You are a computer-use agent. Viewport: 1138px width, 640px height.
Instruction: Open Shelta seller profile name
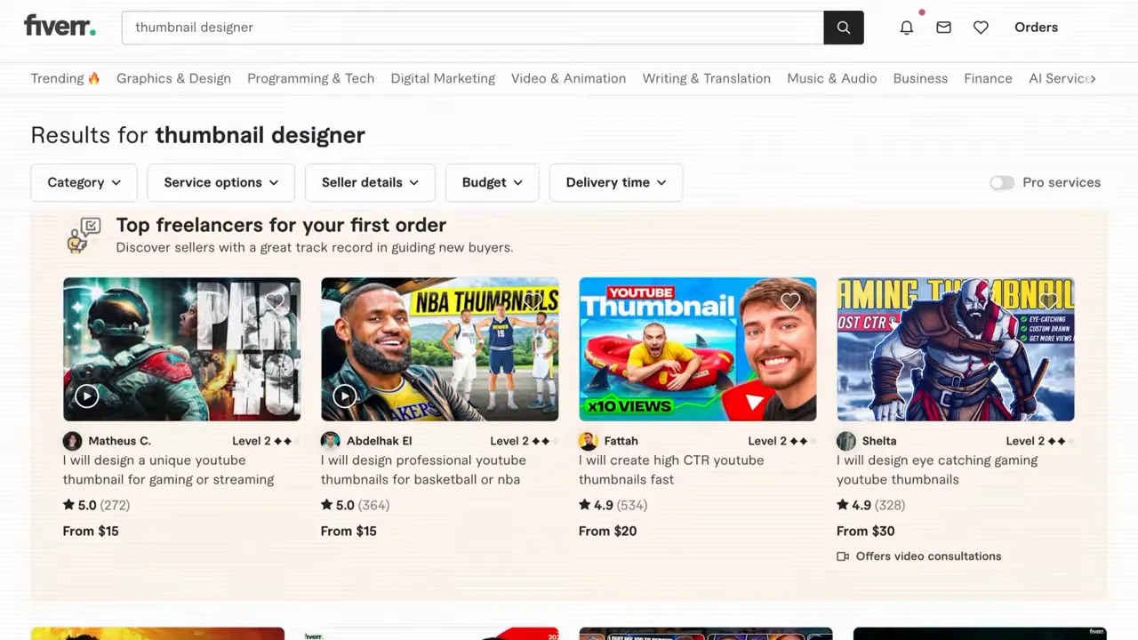[878, 441]
